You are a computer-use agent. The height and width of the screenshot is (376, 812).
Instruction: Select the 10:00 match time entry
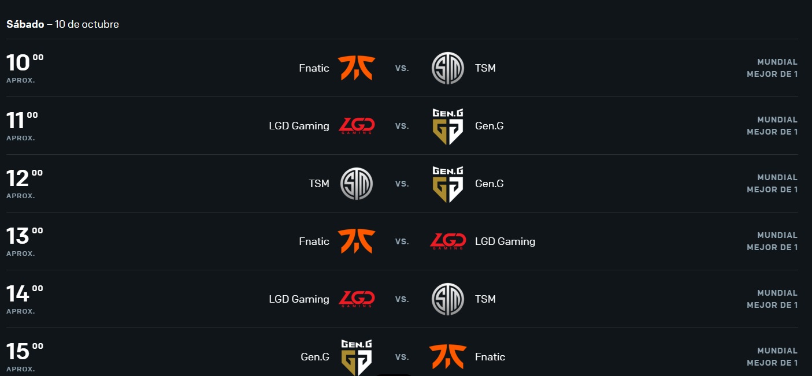25,68
